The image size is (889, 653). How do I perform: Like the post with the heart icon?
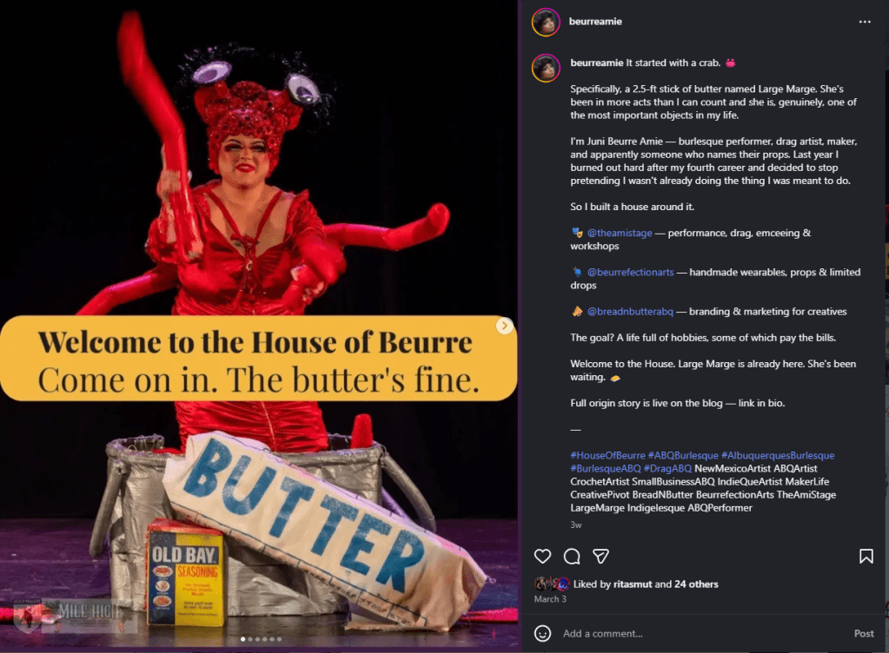(542, 556)
